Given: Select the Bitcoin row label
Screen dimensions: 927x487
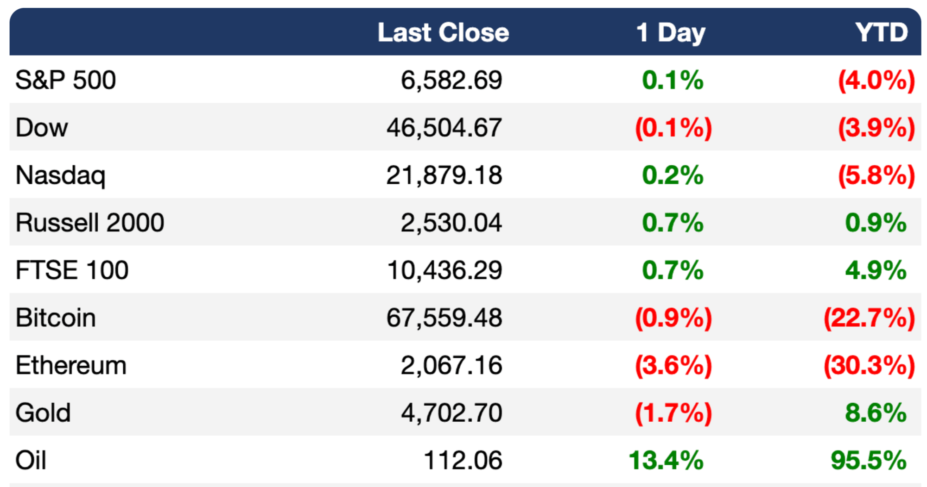Looking at the screenshot, I should (x=56, y=318).
